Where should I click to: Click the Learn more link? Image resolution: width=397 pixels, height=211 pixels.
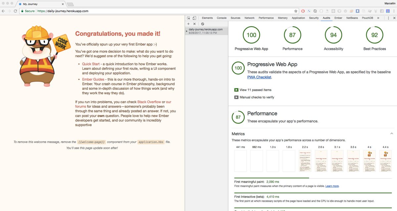332,186
